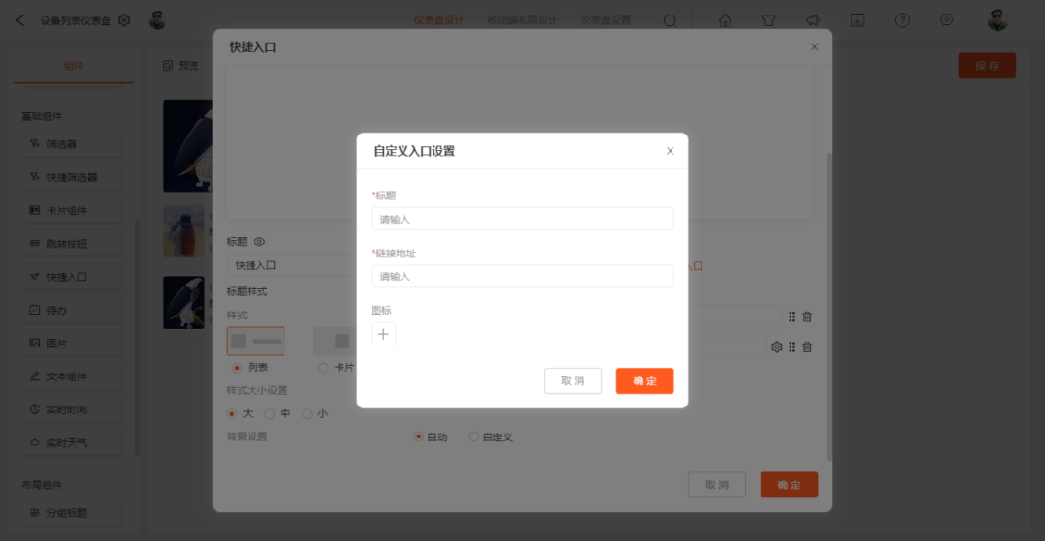Add 图片 image component
The width and height of the screenshot is (1045, 541).
coord(72,344)
